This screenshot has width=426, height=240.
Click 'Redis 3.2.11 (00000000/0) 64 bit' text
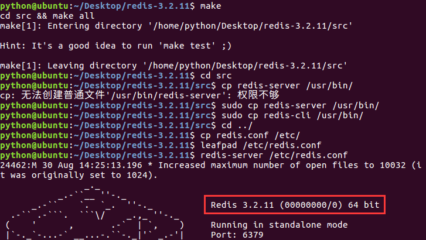pos(295,205)
